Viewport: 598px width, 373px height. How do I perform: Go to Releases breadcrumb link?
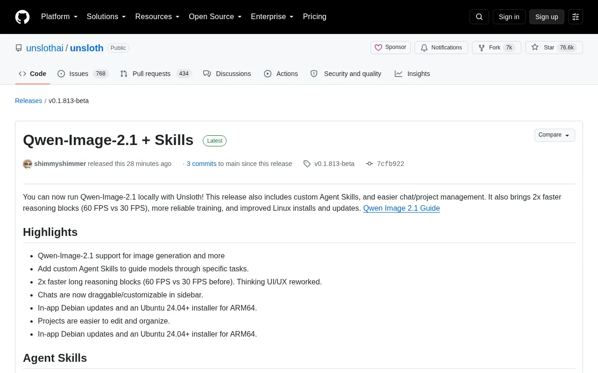coord(28,101)
